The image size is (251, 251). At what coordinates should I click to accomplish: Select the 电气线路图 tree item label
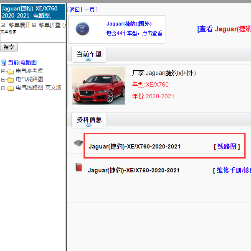[30, 79]
